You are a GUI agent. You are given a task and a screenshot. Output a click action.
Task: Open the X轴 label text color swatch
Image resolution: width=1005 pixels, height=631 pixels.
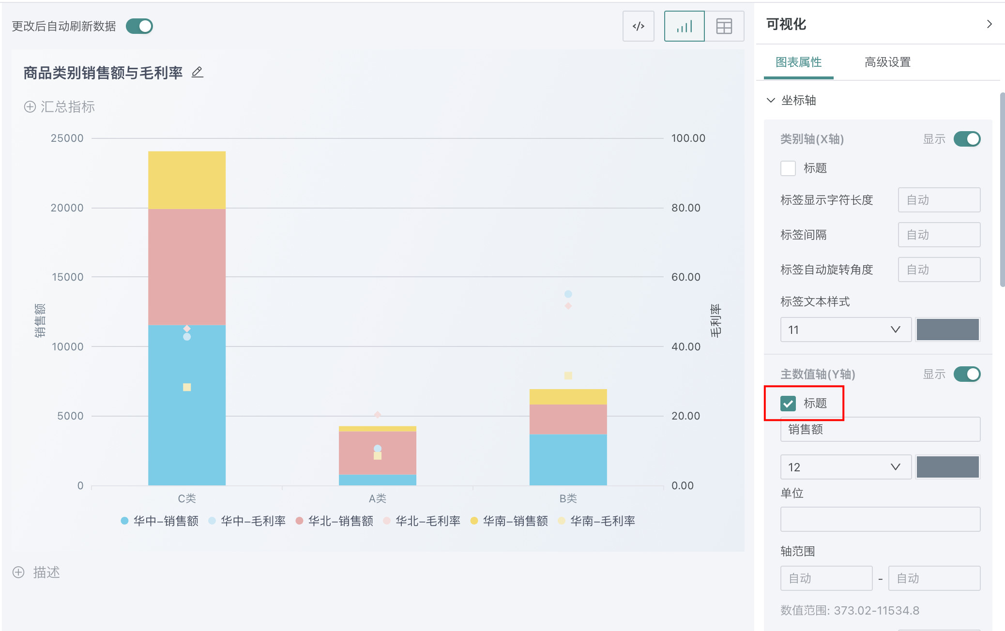coord(947,330)
